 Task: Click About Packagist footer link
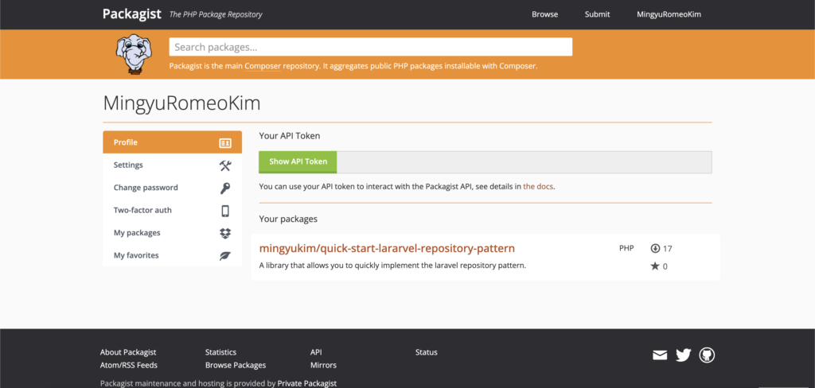[x=128, y=352]
